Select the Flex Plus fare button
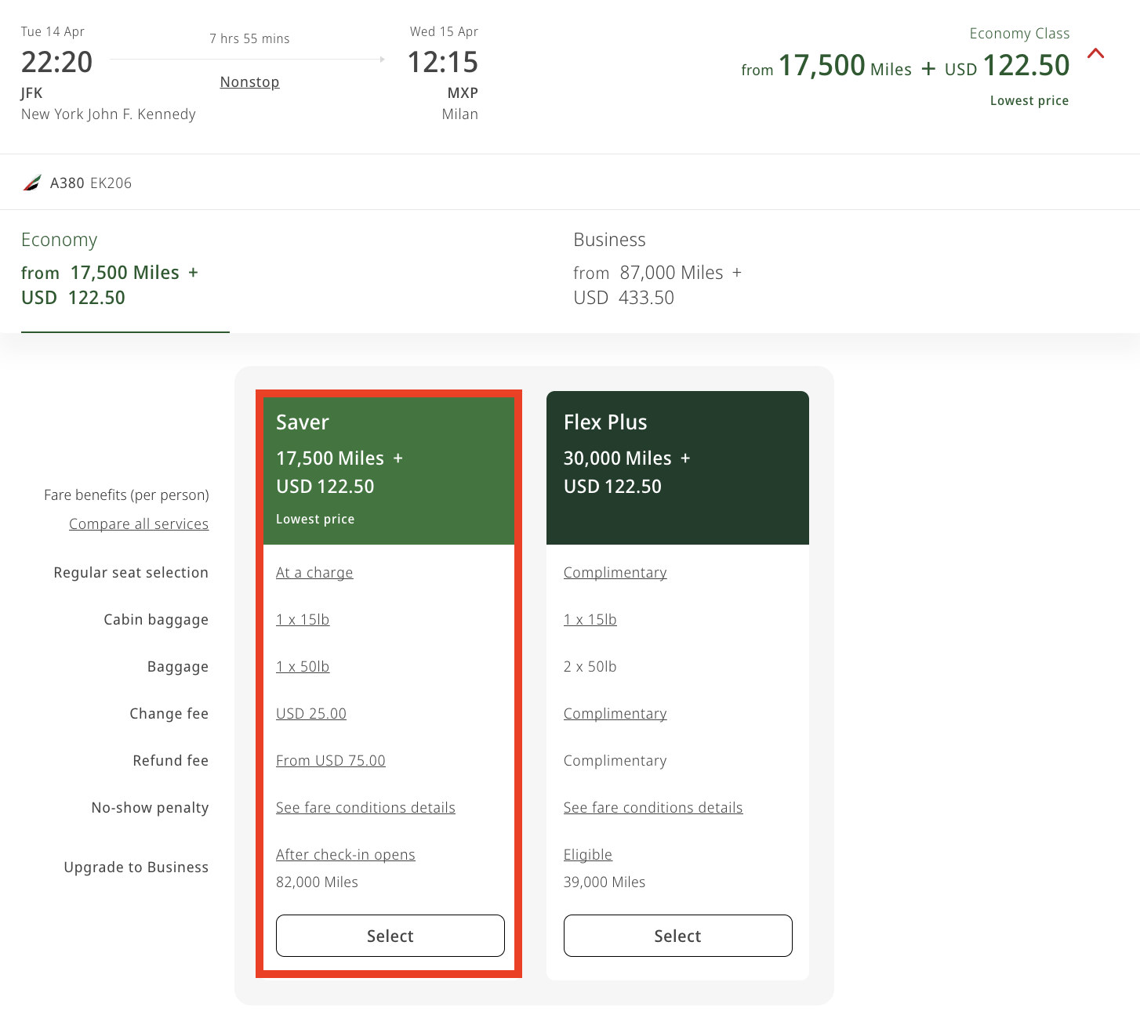 click(x=677, y=936)
